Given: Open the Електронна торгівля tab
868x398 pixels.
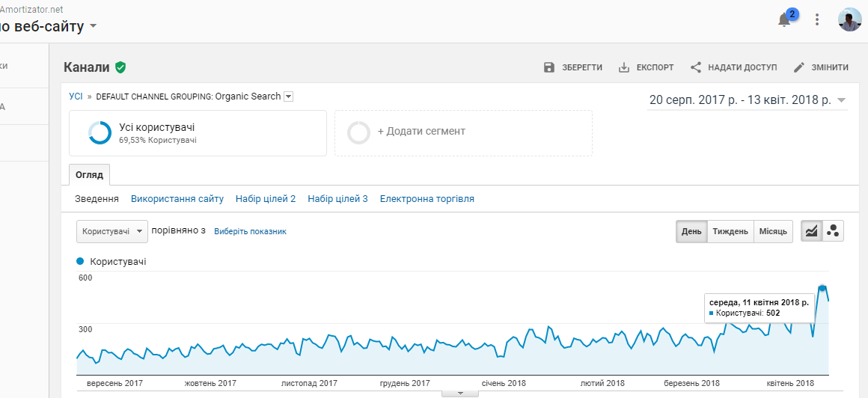Looking at the screenshot, I should coord(427,199).
